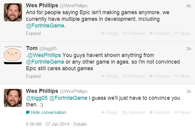Reply to Tom's tweet

(x=109, y=76)
